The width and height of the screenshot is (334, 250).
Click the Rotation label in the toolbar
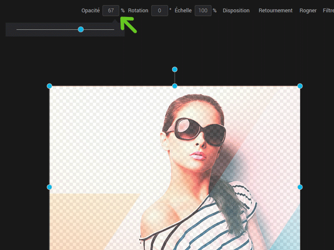click(x=138, y=10)
